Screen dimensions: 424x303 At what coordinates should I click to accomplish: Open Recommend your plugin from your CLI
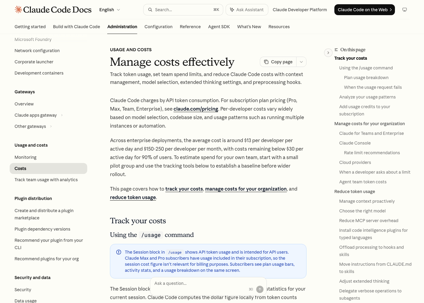tap(49, 244)
